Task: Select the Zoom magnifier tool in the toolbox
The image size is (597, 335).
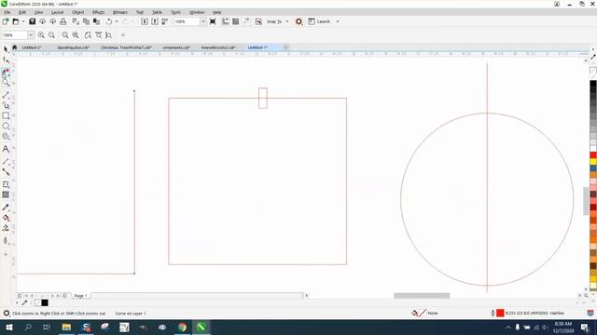Action: [x=6, y=82]
